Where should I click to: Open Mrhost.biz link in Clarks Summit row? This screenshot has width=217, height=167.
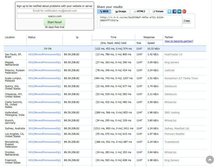170,102
